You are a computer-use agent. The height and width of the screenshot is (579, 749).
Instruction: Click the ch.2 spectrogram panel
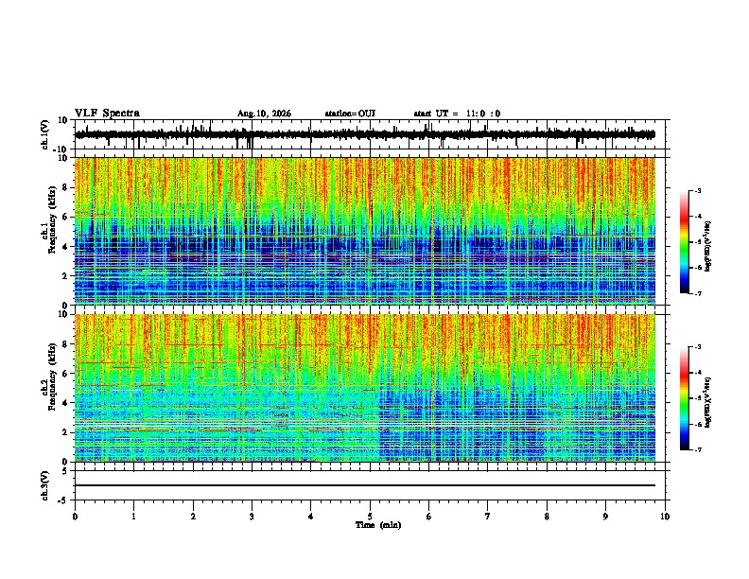365,388
